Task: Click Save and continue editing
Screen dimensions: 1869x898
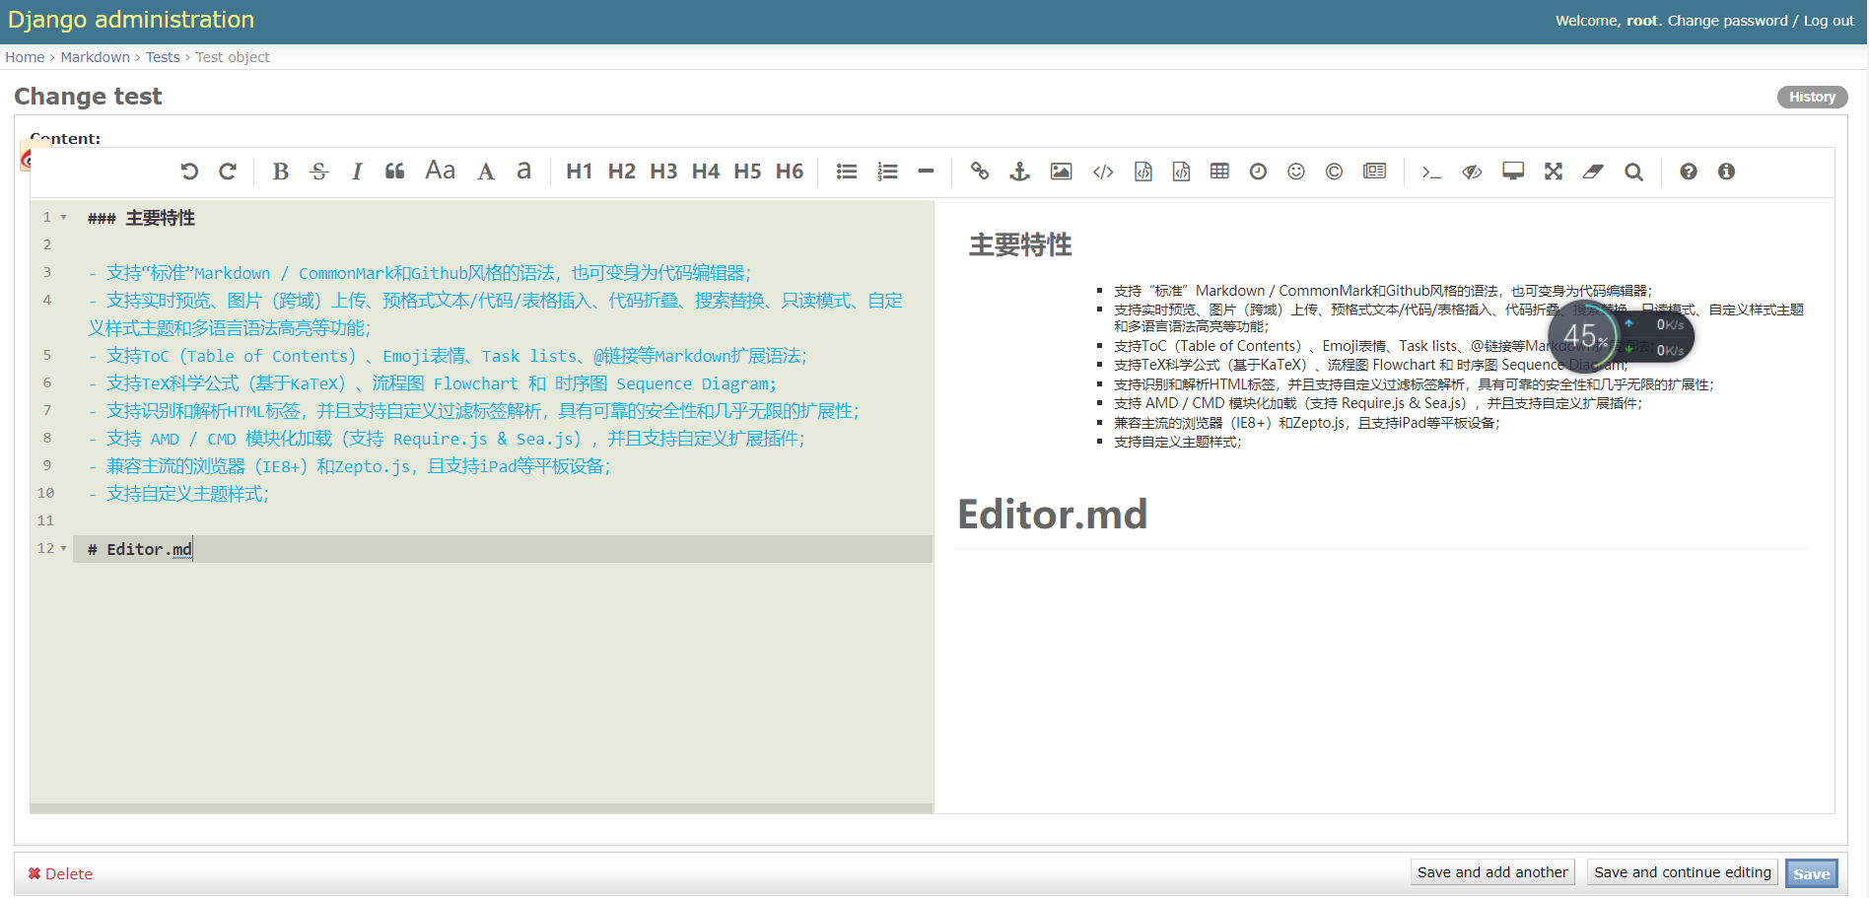Action: point(1683,872)
